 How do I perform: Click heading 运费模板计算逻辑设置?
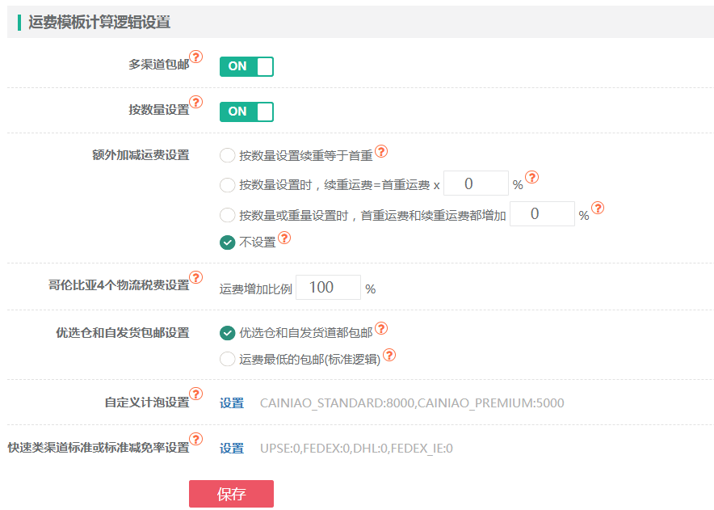[99, 22]
